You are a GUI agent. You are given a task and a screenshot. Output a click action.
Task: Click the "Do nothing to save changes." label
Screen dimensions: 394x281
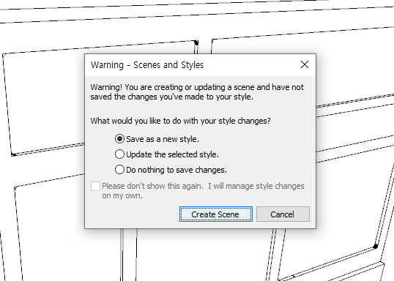pyautogui.click(x=176, y=170)
